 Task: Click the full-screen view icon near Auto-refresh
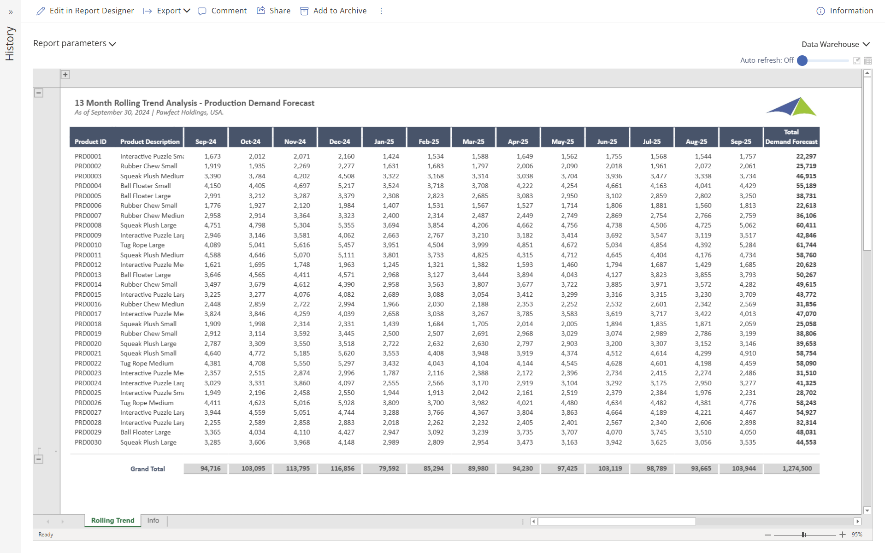tap(857, 60)
